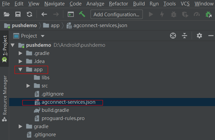Hide the Project panel with minus icon
The height and width of the screenshot is (140, 215).
click(211, 36)
